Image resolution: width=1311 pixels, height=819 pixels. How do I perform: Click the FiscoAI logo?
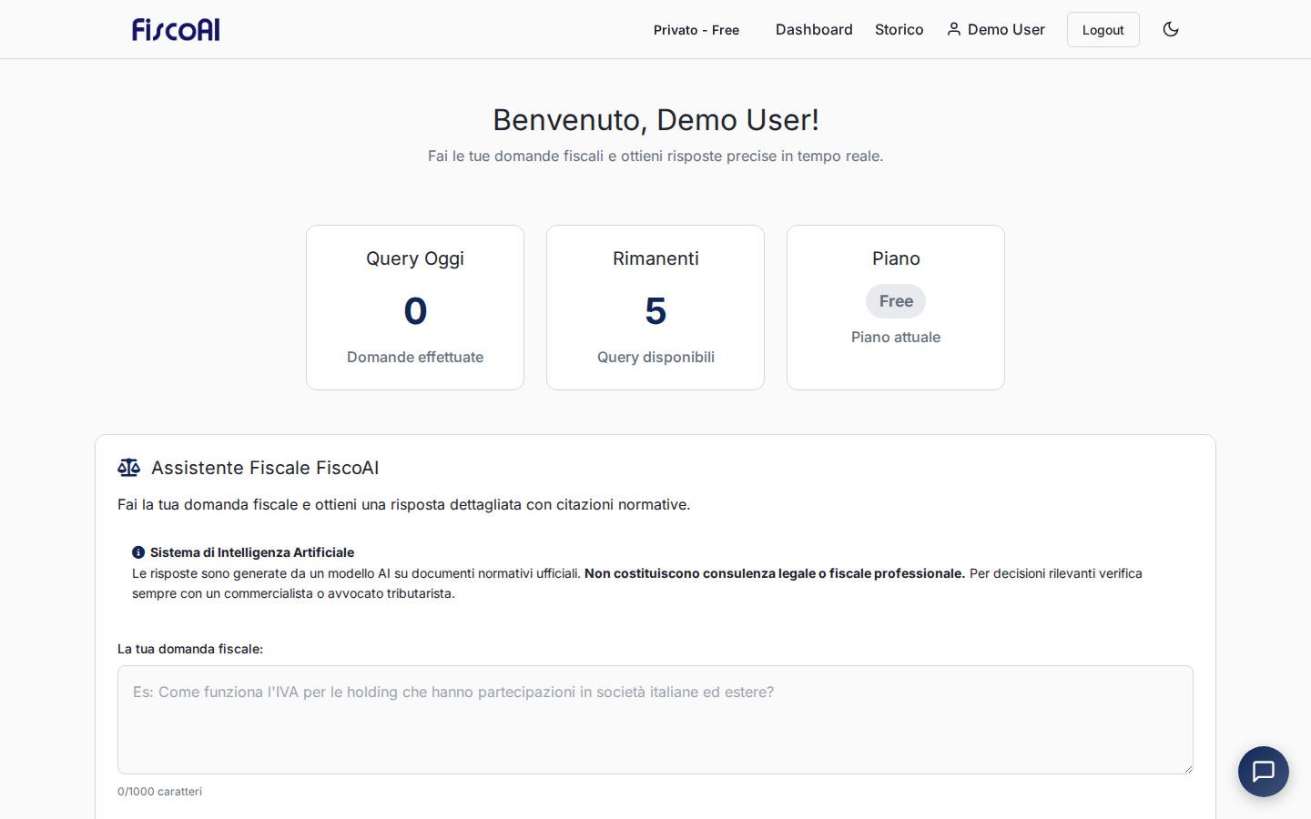pos(176,29)
